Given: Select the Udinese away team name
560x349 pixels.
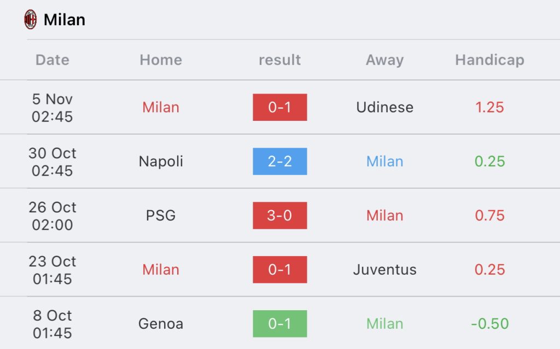Looking at the screenshot, I should (x=384, y=107).
